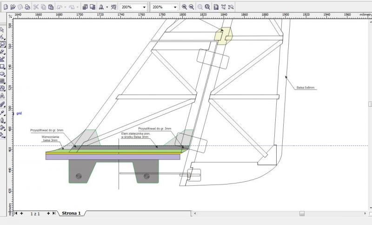This screenshot has width=372, height=225.
Task: Pick the Graph Paper tool
Action: [3, 81]
